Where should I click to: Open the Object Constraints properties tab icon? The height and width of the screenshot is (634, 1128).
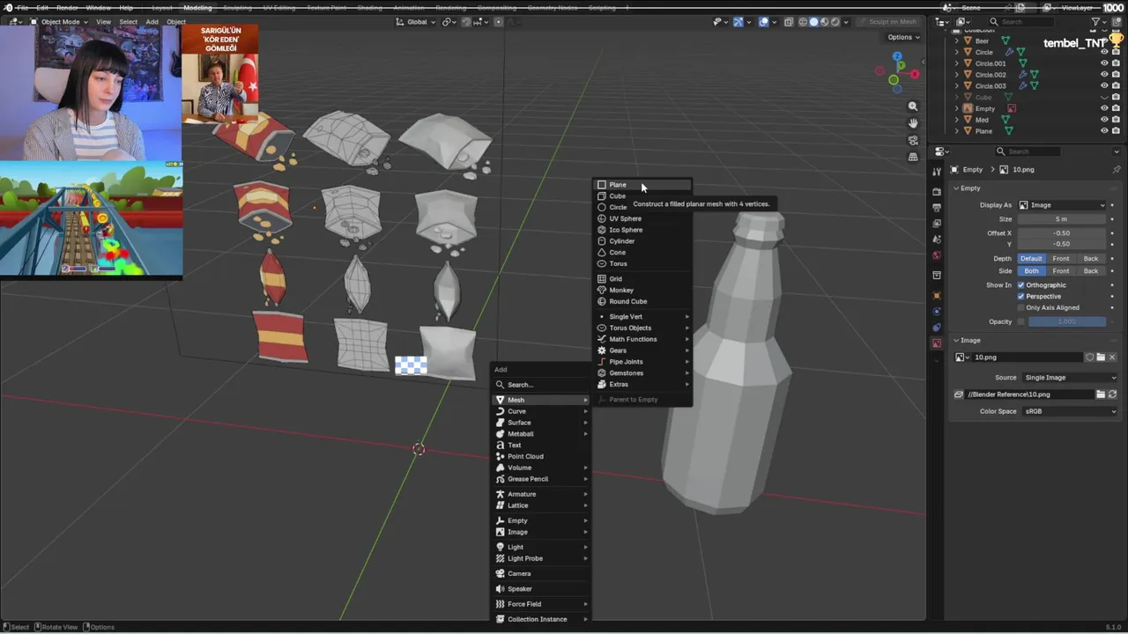click(937, 328)
